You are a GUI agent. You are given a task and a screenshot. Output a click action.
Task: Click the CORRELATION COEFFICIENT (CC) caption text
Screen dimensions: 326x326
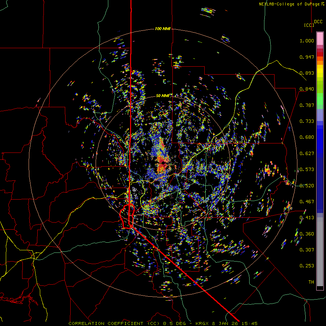pyautogui.click(x=114, y=323)
